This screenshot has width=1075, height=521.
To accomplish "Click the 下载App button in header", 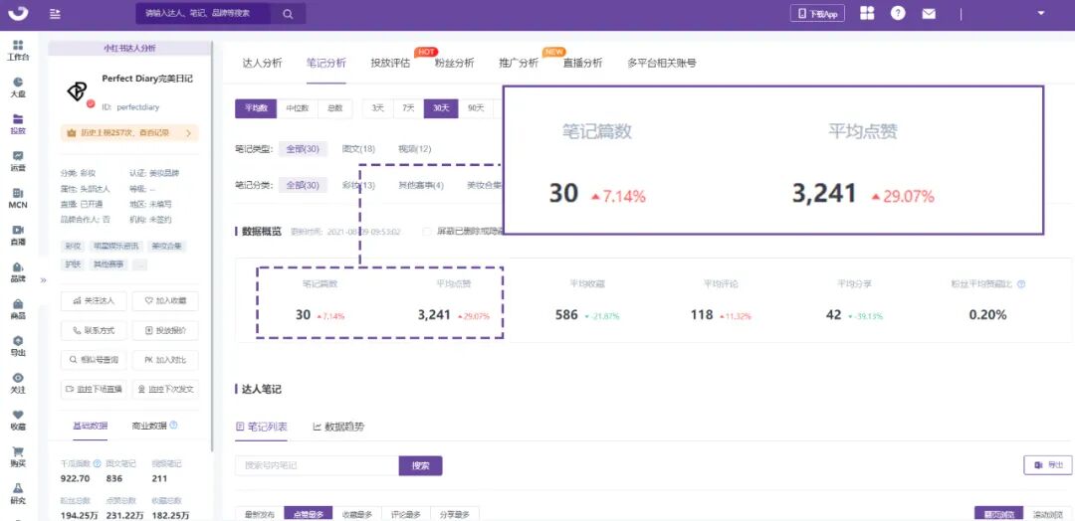I will tap(817, 14).
